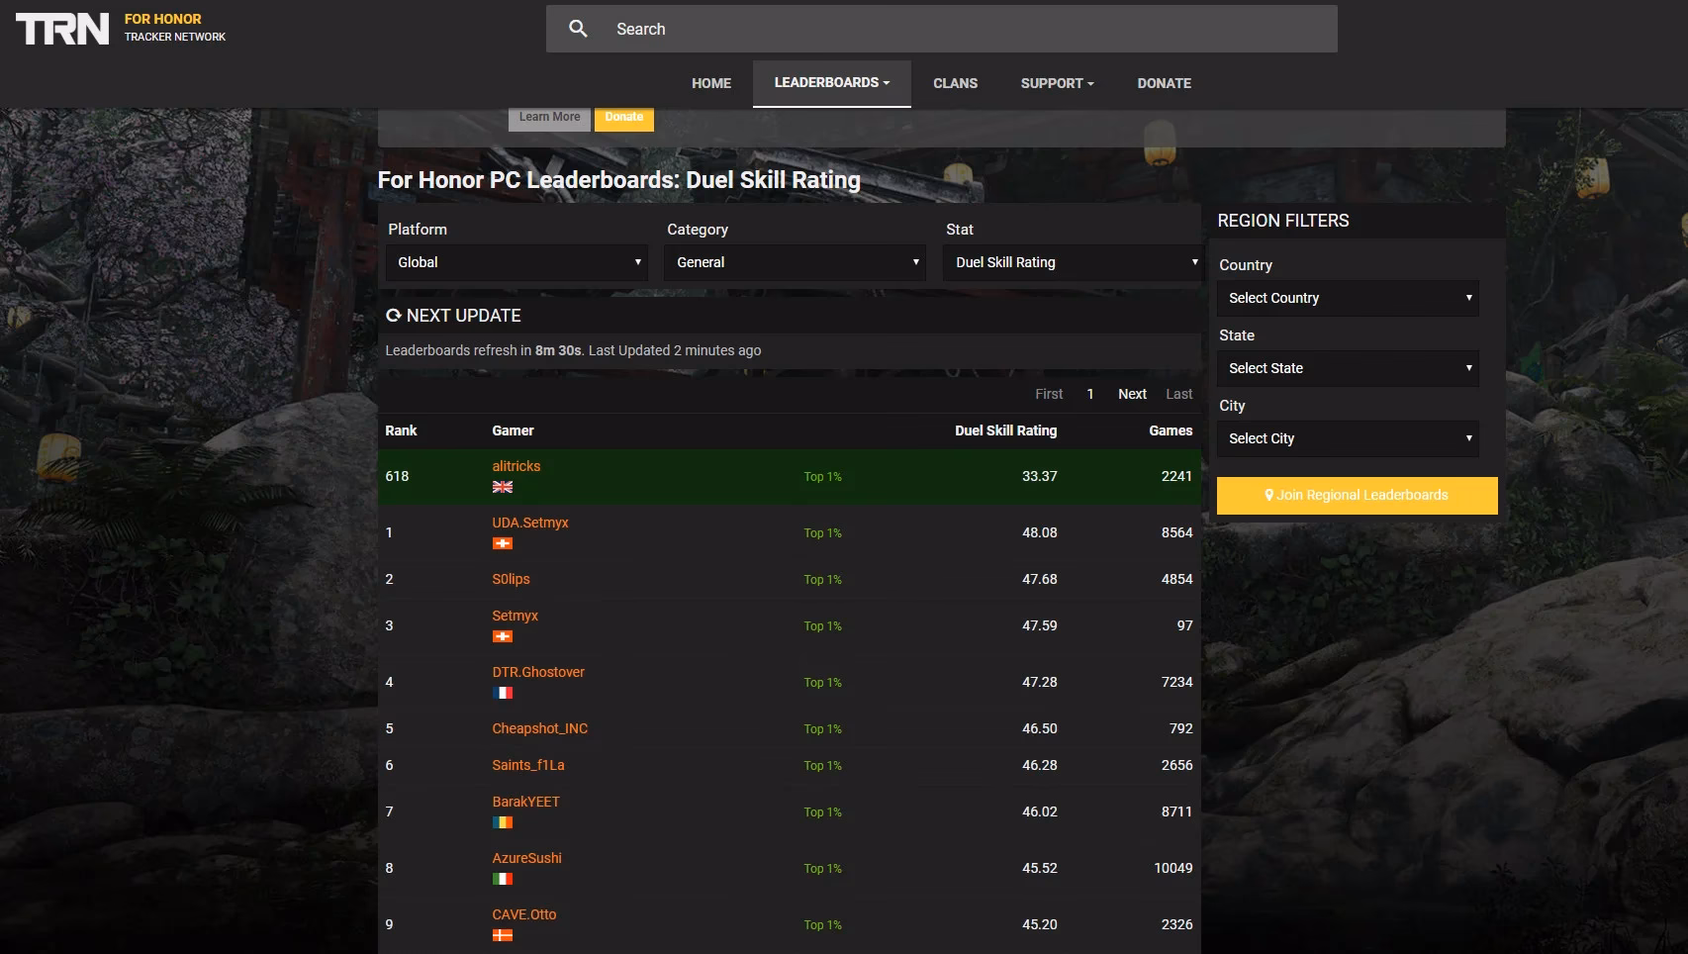Click Top 1% label in alitricks row

click(822, 477)
